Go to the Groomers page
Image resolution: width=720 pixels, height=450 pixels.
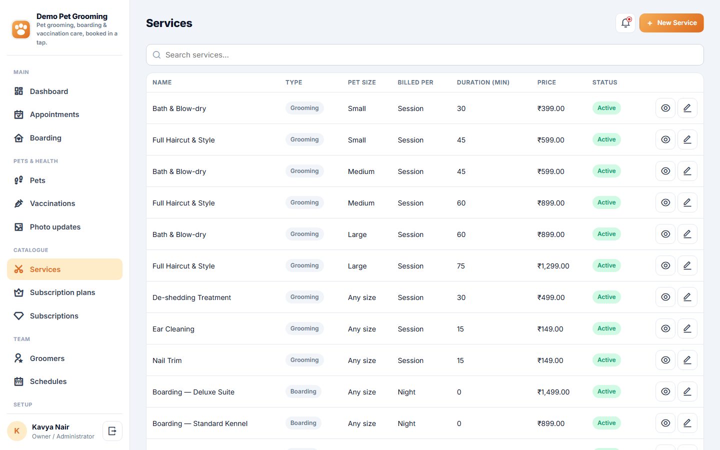[x=64, y=358]
